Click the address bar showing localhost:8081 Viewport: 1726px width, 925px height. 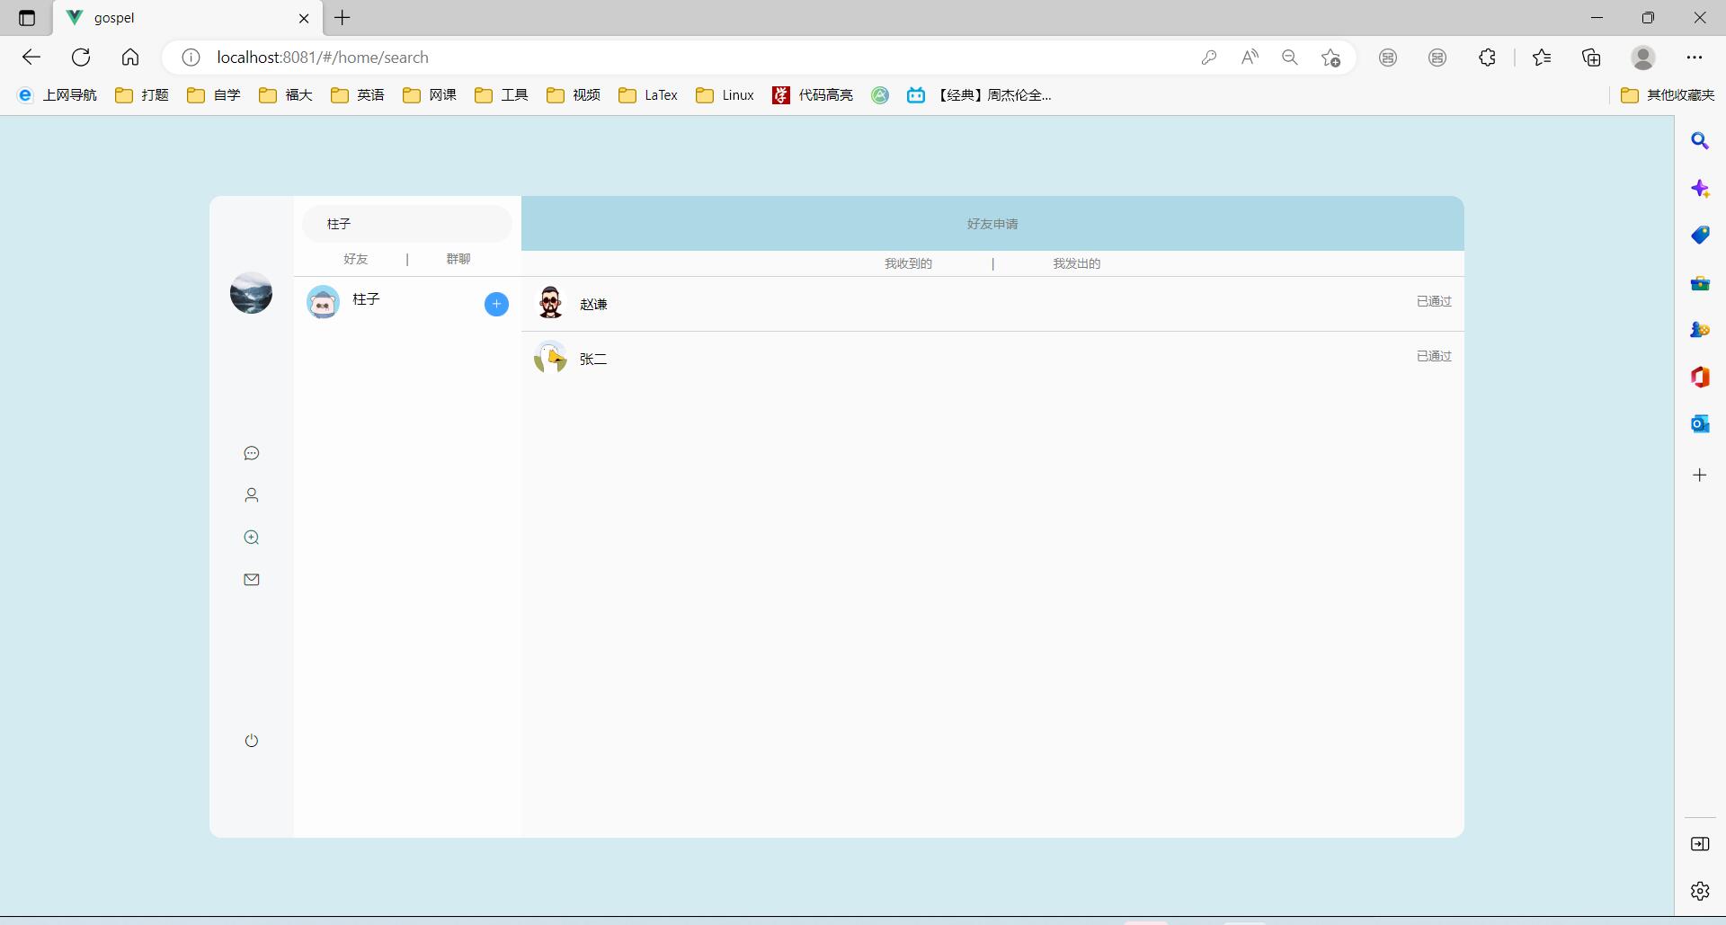(x=692, y=58)
